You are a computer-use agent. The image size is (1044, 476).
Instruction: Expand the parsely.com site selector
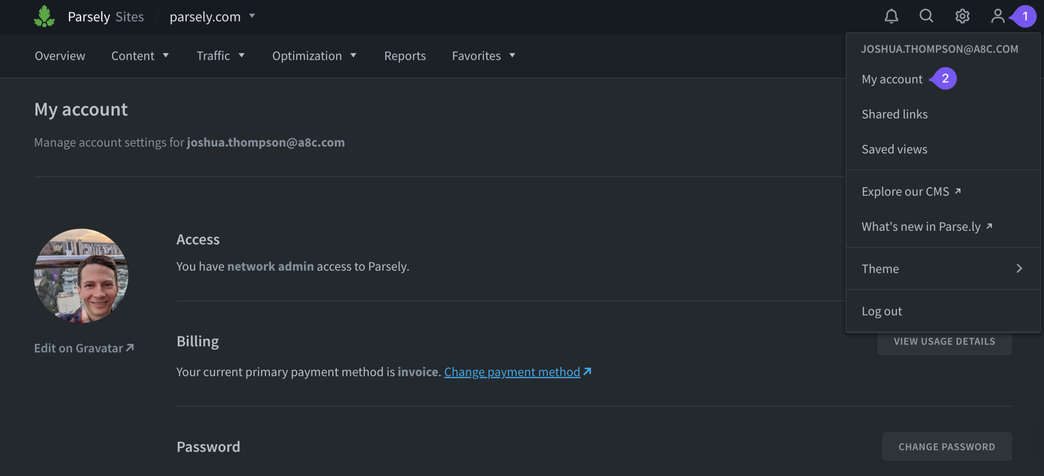pyautogui.click(x=252, y=16)
